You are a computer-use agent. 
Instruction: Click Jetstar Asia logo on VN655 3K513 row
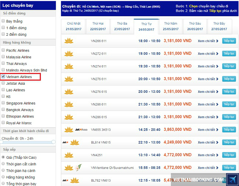pyautogui.click(x=81, y=130)
